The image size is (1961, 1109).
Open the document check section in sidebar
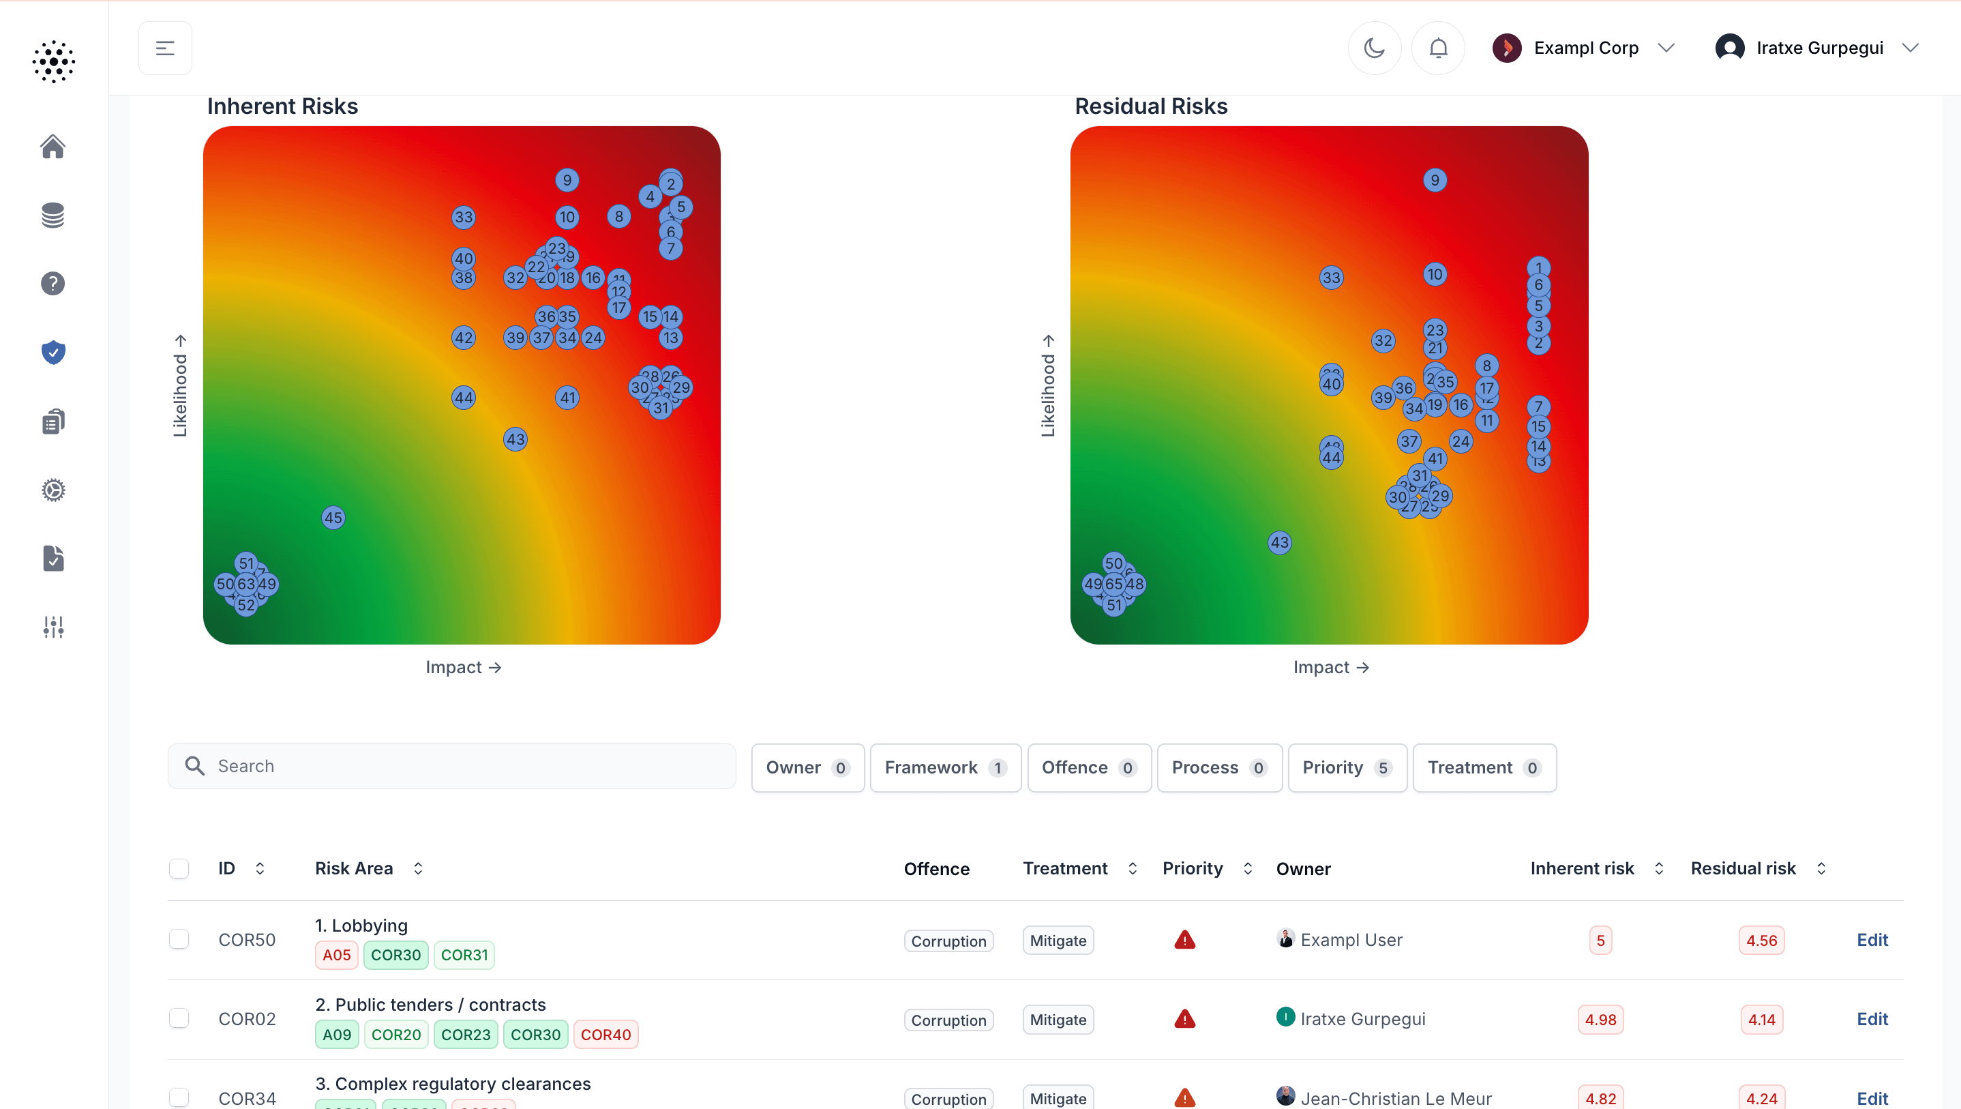53,559
